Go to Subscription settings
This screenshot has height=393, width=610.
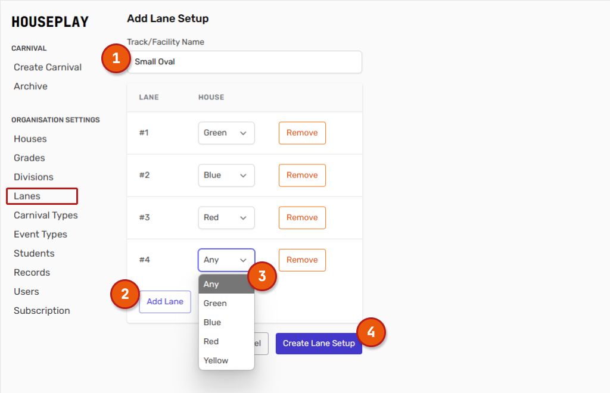(42, 310)
